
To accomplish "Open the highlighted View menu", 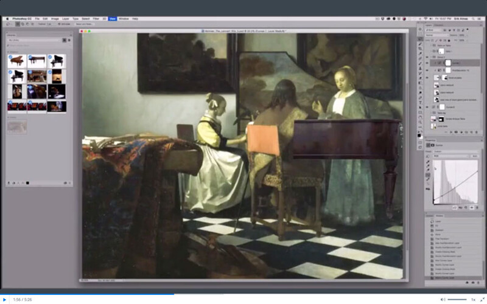I will [113, 19].
